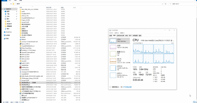The height and width of the screenshot is (103, 197).
Task: Open the 磁盘 0 (C:) SSD graph
Action: click(x=119, y=54)
